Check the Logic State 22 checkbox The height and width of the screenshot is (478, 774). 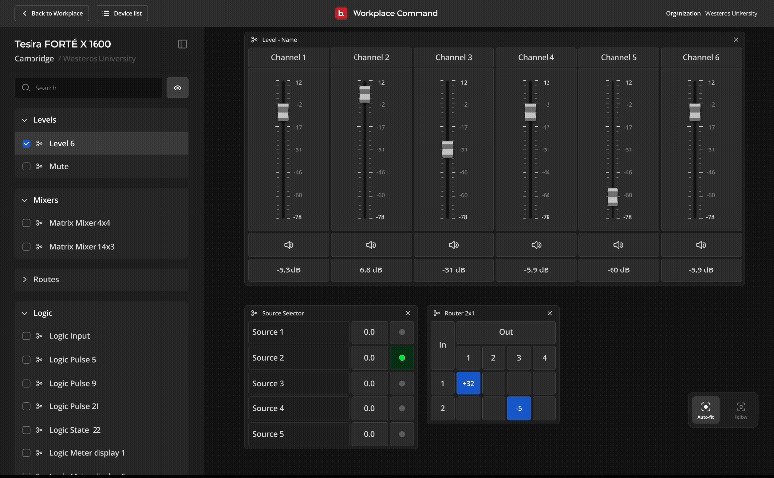27,430
